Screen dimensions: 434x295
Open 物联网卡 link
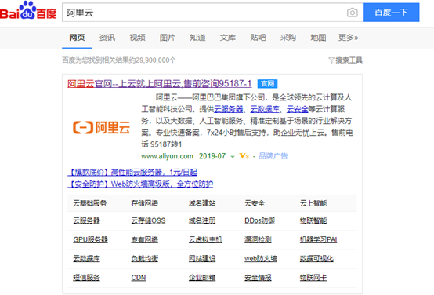click(x=313, y=278)
